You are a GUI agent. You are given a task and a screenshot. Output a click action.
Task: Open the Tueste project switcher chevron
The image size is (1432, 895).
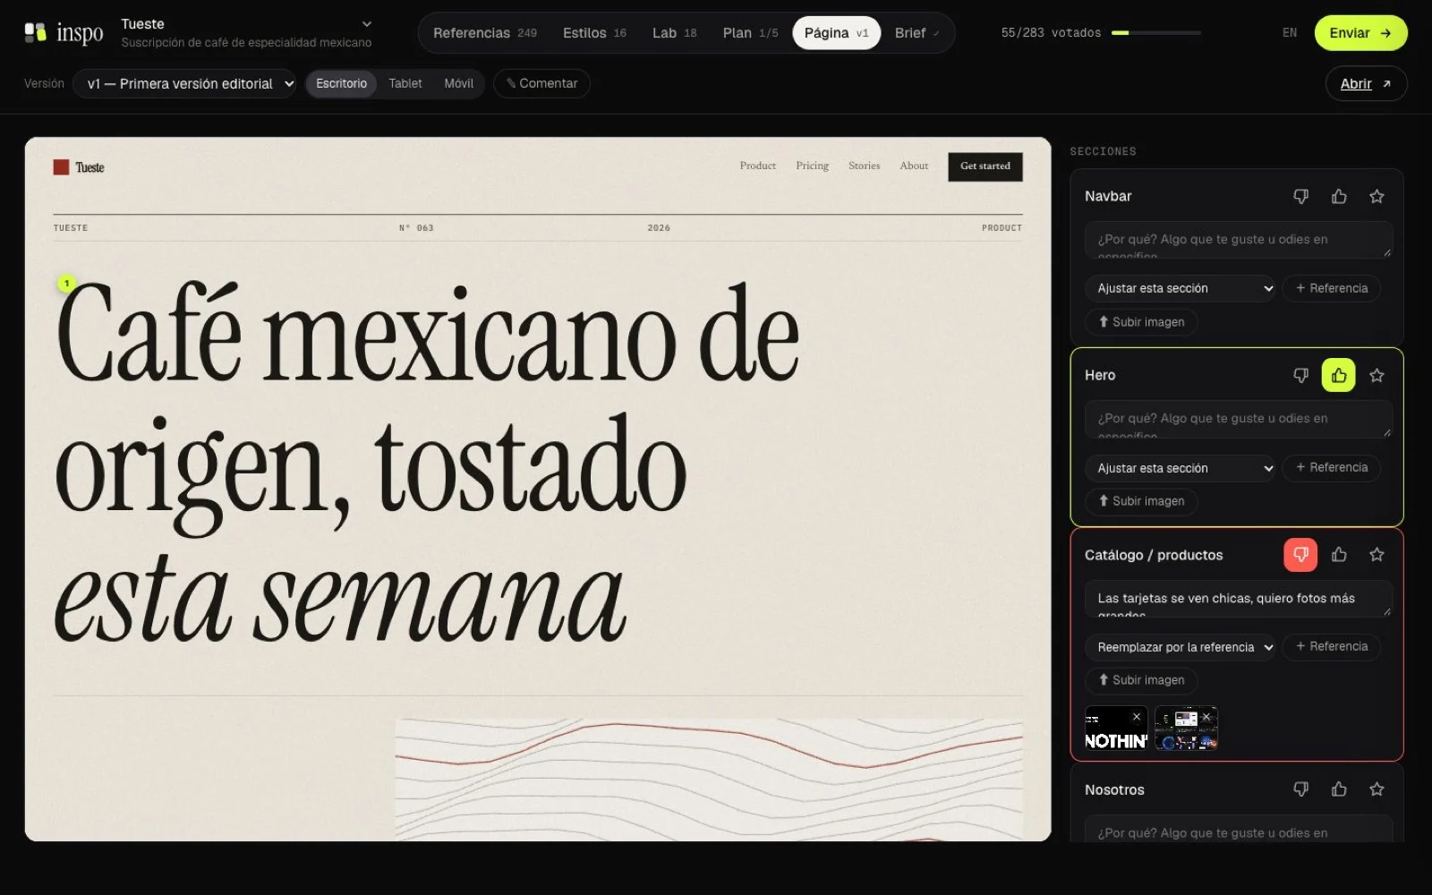point(366,24)
